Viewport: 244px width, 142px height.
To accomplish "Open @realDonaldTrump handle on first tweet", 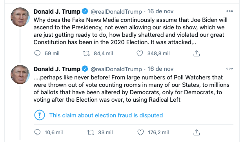I will click(116, 12).
